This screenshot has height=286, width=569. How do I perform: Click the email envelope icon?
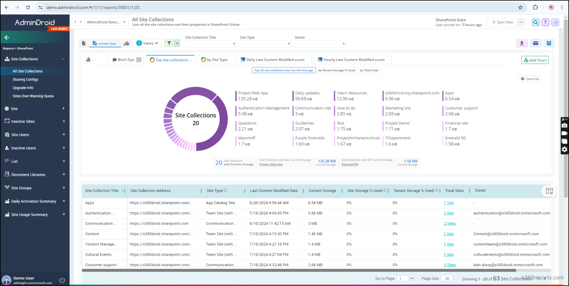click(x=536, y=43)
